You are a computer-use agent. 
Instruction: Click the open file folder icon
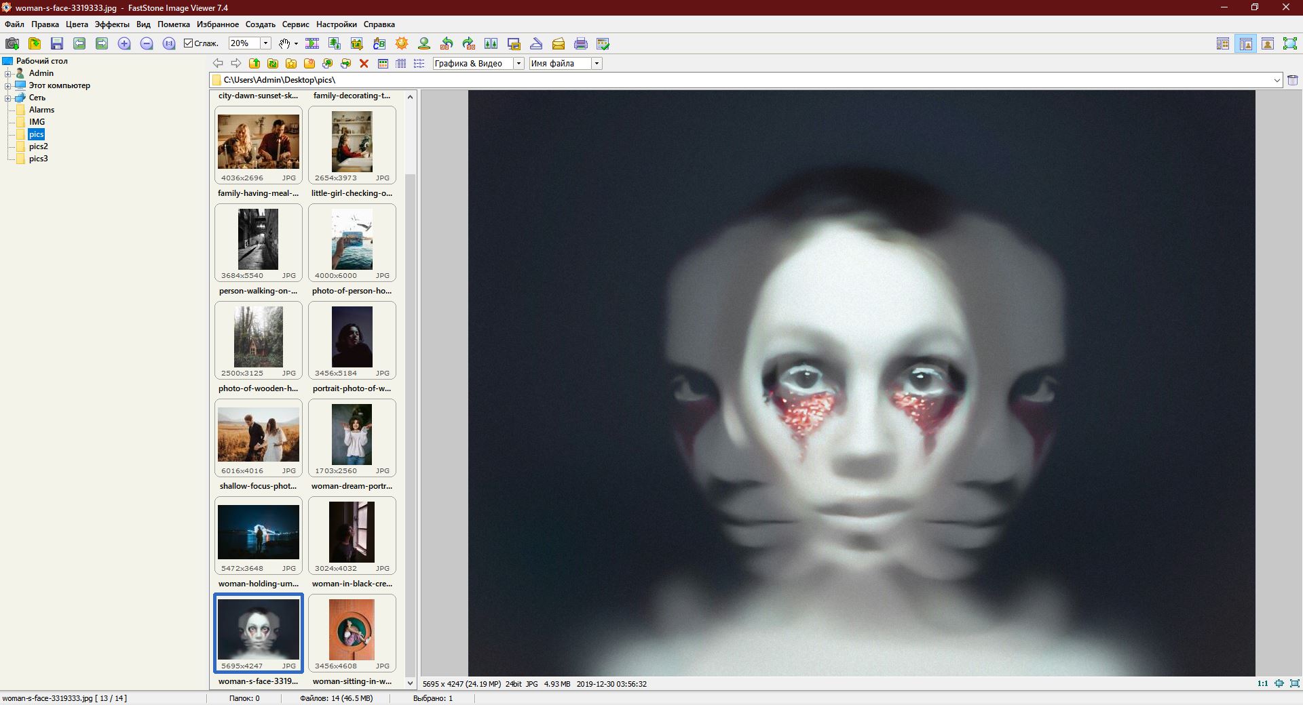35,43
